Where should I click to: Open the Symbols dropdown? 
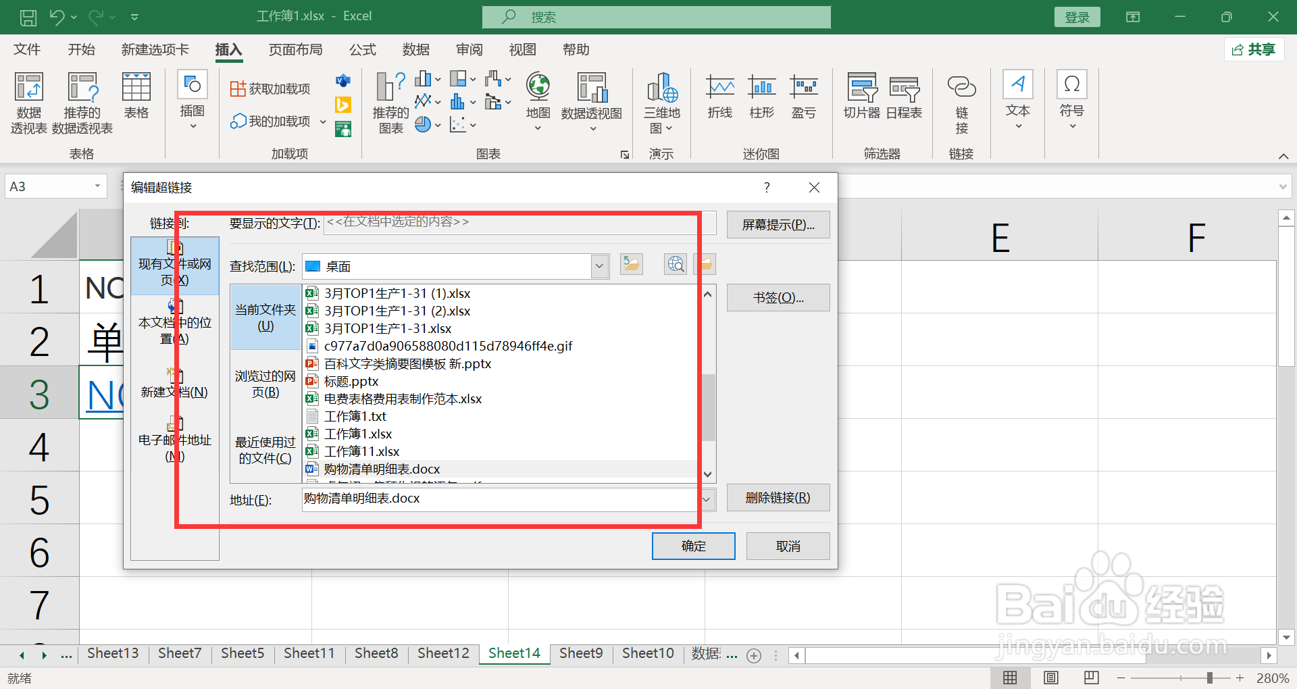point(1072,100)
